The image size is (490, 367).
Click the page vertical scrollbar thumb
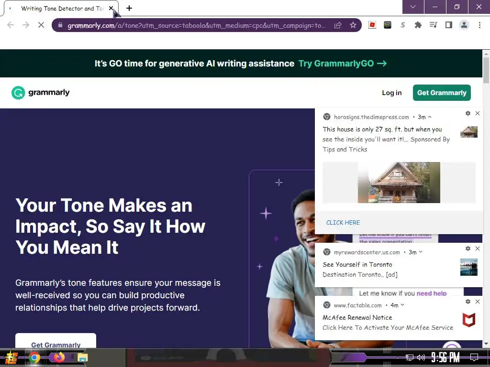pos(486,70)
